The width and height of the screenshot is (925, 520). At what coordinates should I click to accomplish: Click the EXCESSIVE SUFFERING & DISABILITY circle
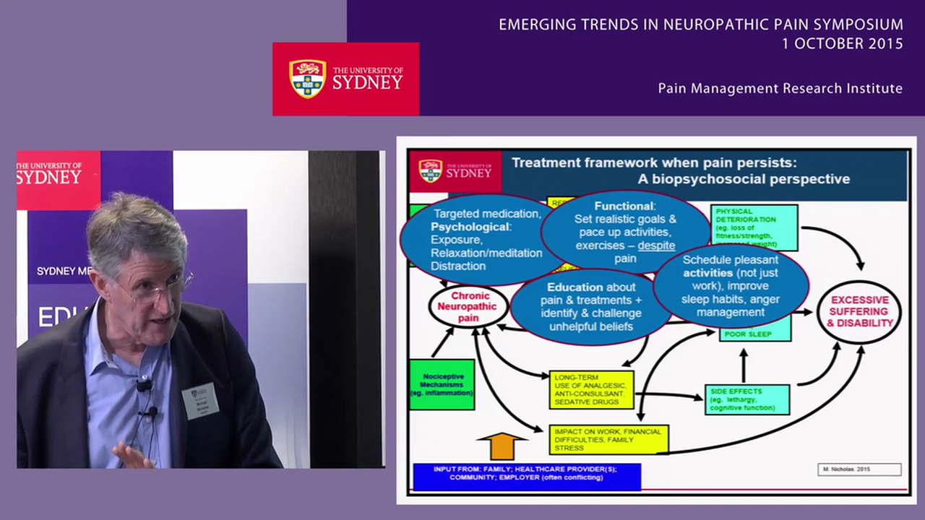(x=859, y=311)
